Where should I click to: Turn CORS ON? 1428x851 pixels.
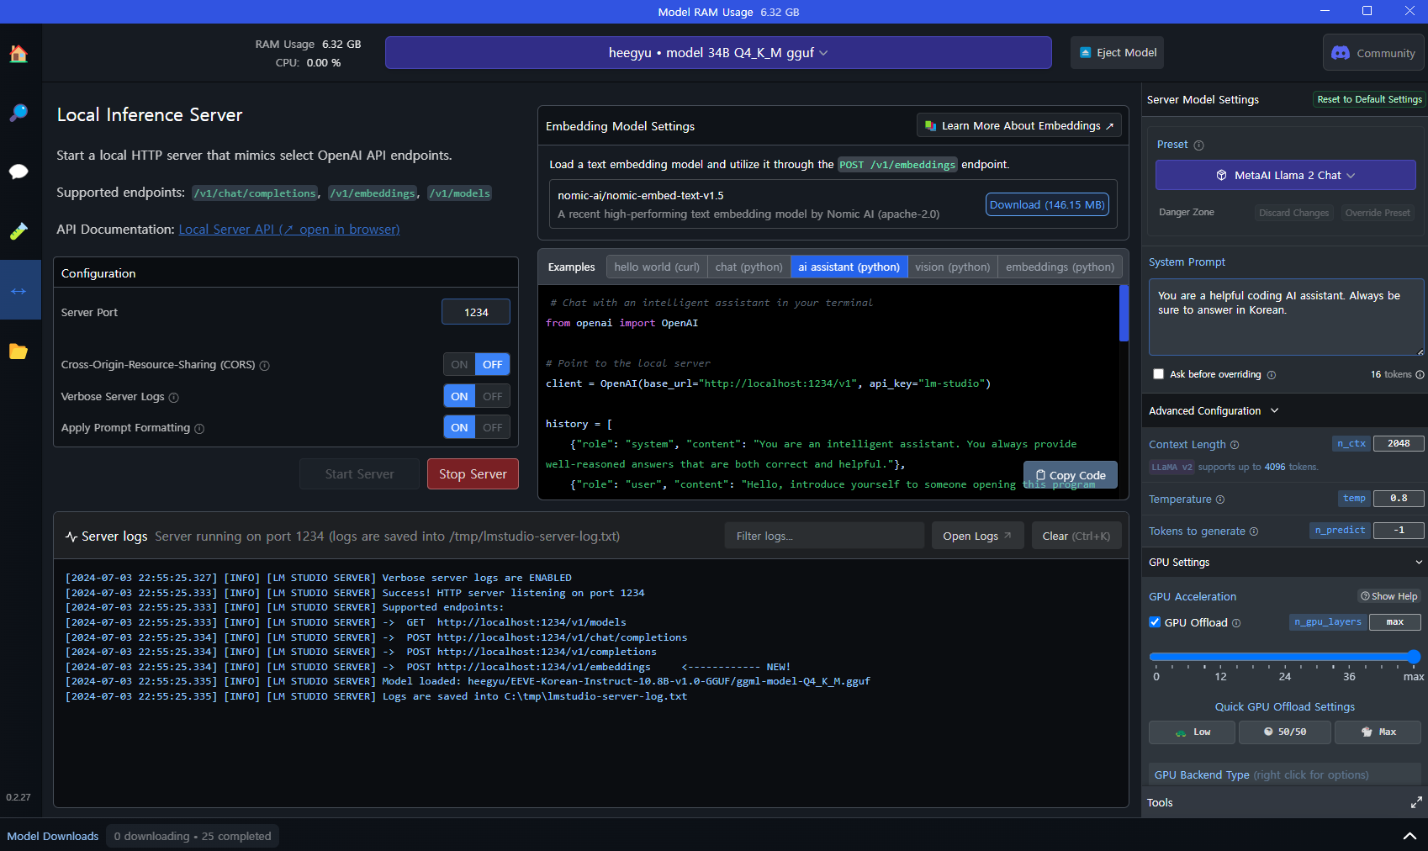pyautogui.click(x=459, y=364)
